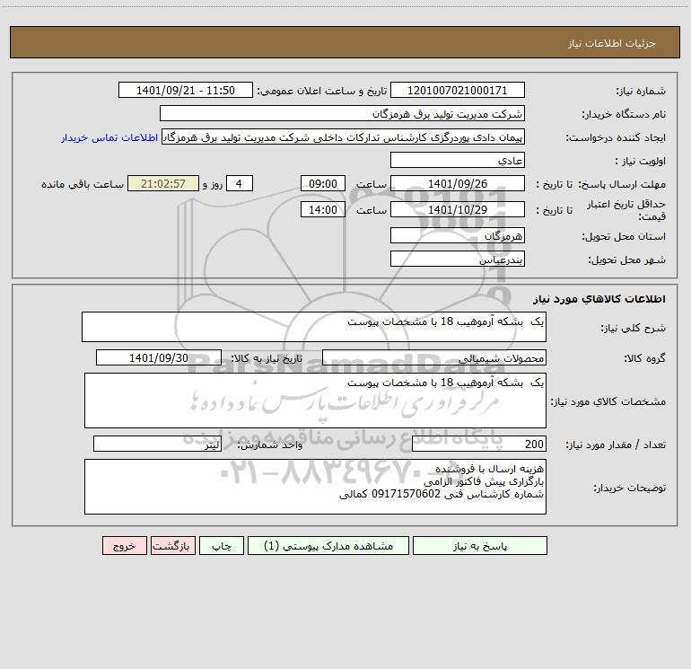The image size is (691, 669).
Task: Click request creator field
Action: (x=344, y=137)
